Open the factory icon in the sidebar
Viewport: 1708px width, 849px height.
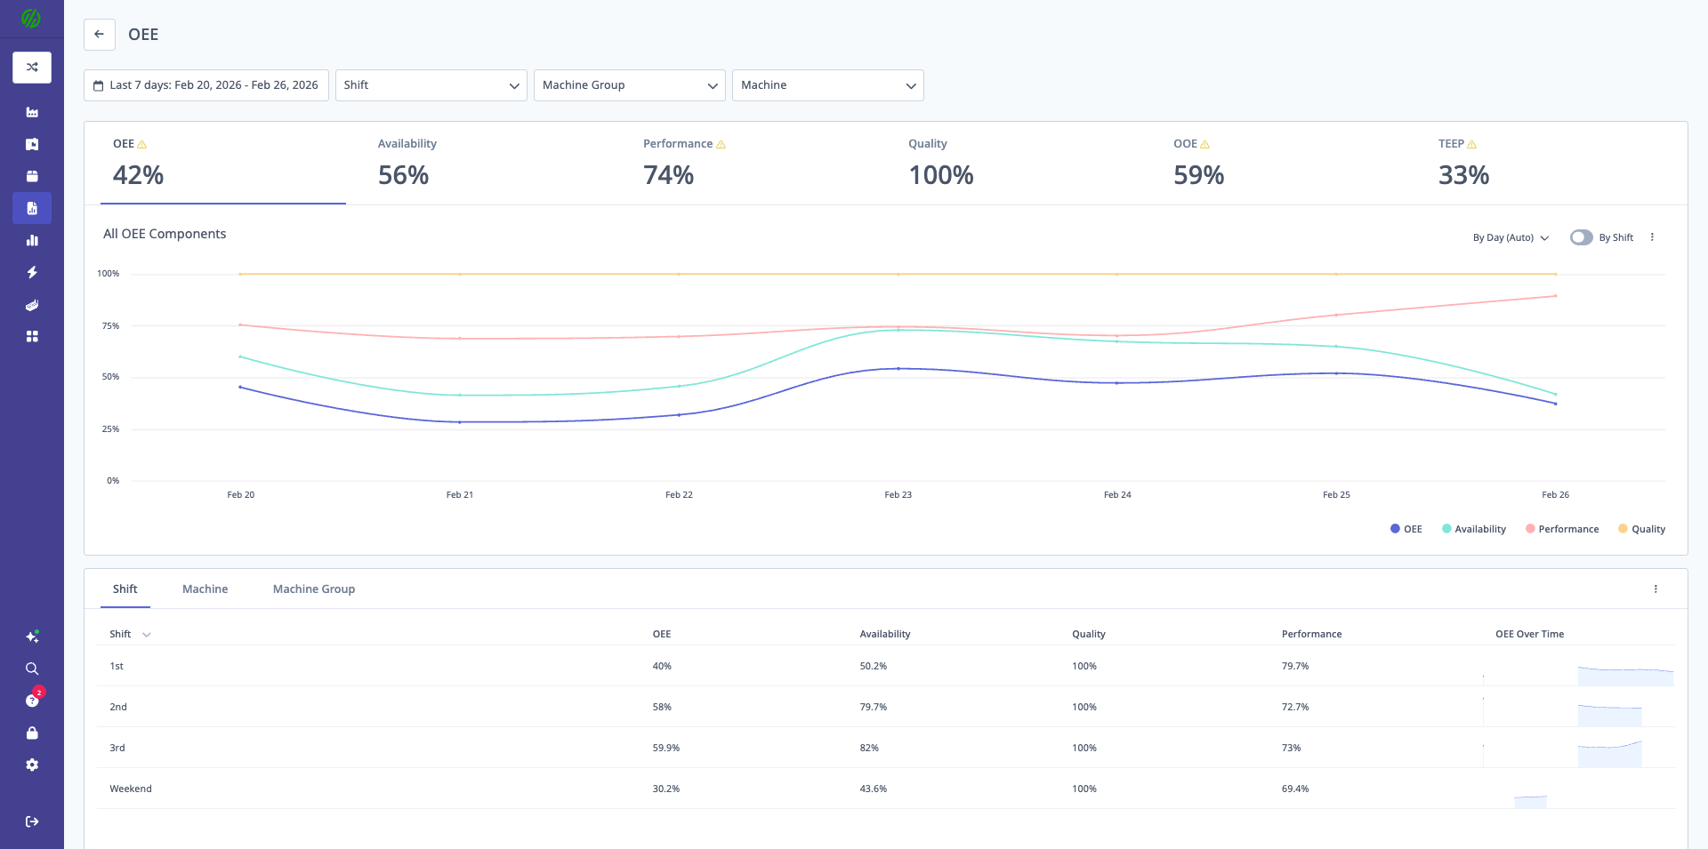click(32, 112)
